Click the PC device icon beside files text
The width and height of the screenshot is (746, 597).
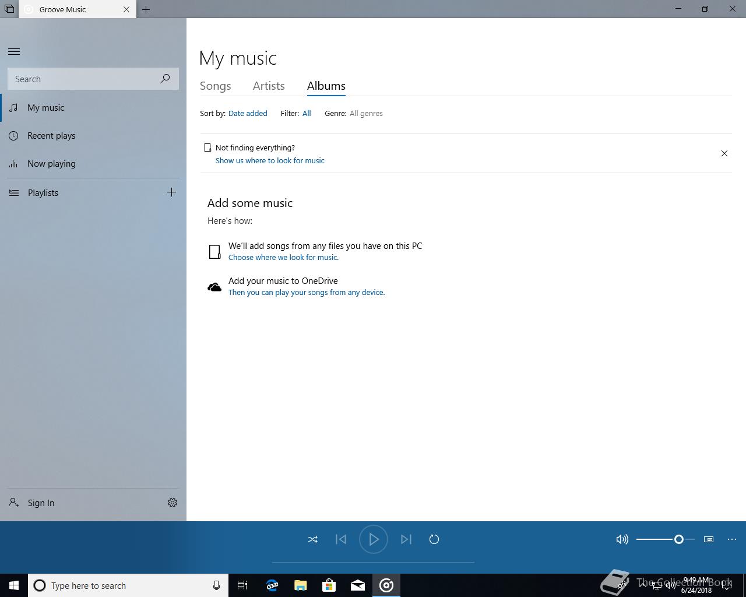coord(214,252)
